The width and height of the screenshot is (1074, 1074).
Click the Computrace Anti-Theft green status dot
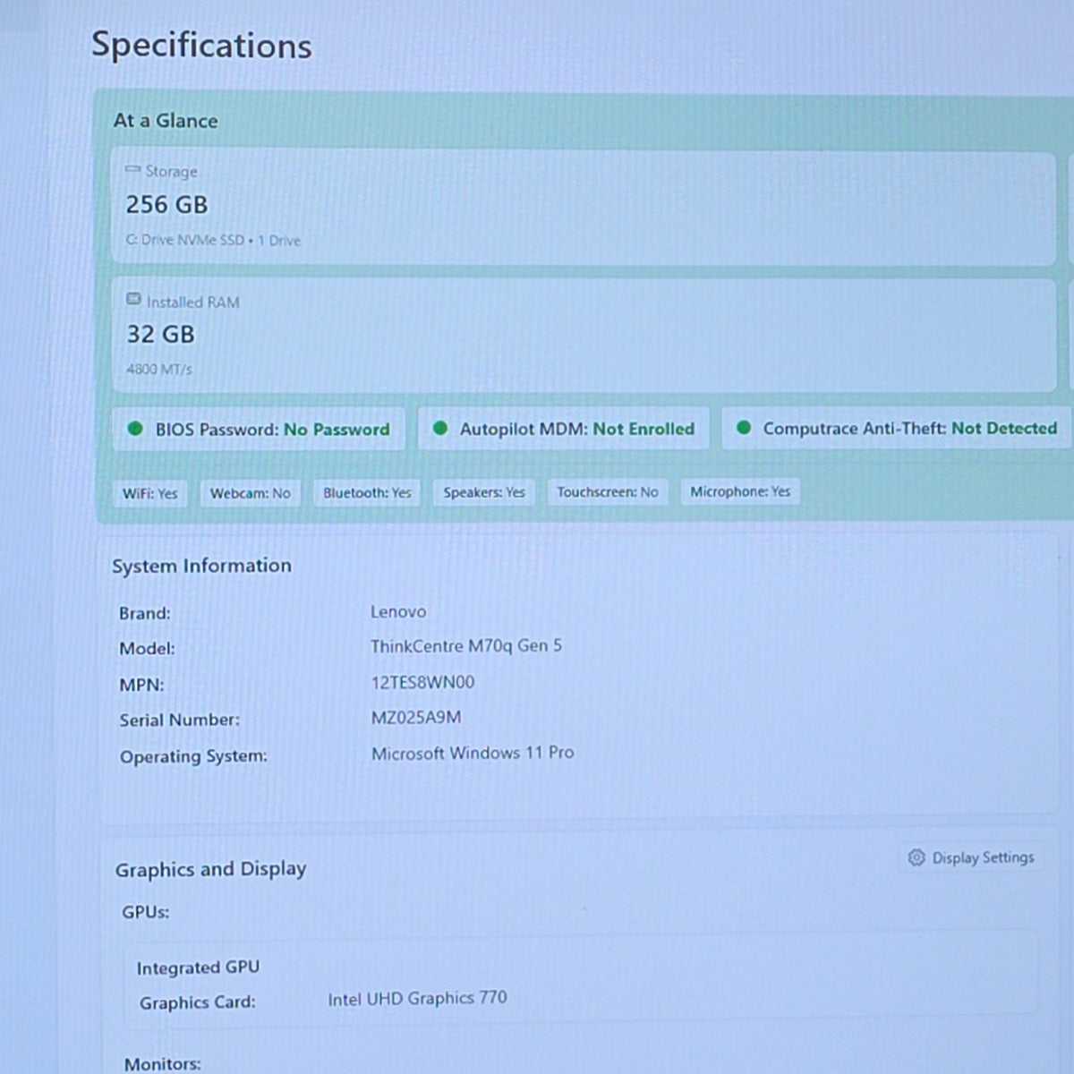743,427
